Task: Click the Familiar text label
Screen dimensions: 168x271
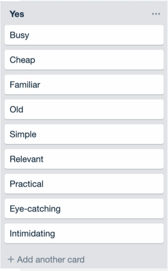Action: pos(25,85)
